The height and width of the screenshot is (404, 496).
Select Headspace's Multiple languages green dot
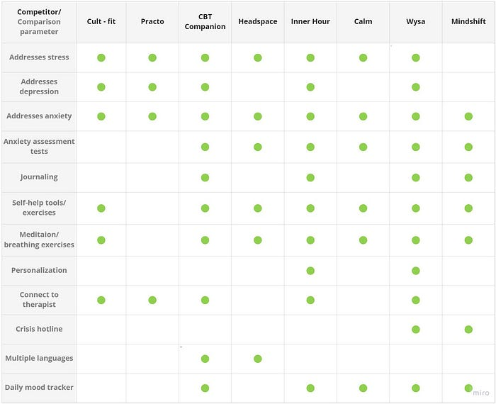tap(258, 359)
